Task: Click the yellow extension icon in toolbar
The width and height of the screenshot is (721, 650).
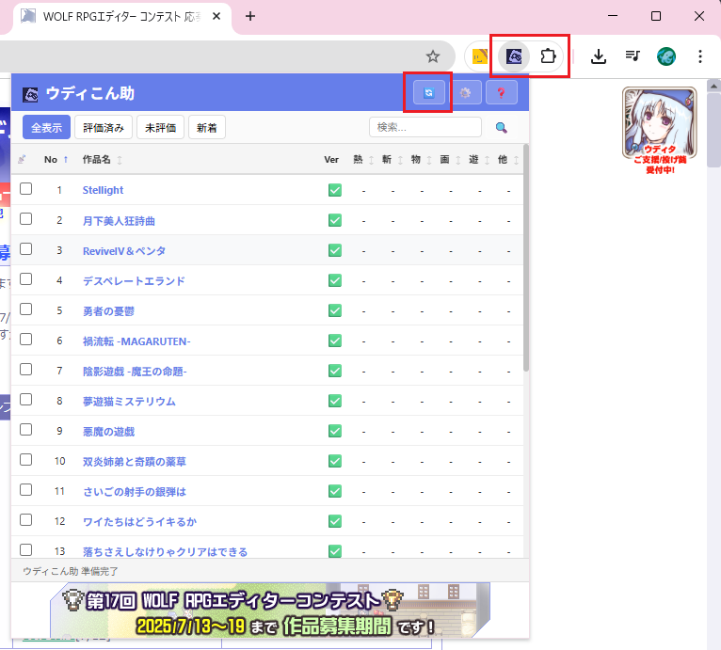Action: (x=480, y=56)
